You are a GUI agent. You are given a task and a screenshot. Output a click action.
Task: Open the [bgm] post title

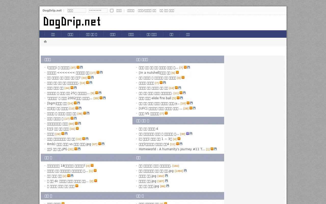(57, 103)
